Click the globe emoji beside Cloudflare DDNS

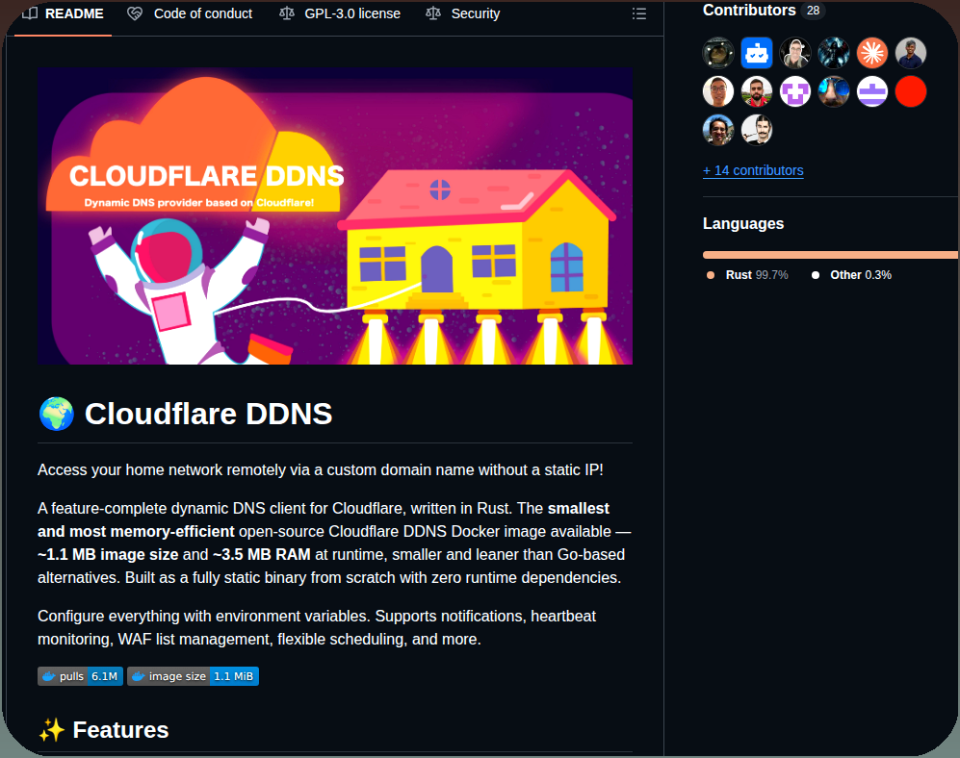point(56,415)
